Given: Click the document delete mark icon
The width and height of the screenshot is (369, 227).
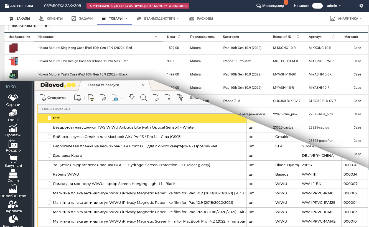Looking at the screenshot, I should click(167, 98).
